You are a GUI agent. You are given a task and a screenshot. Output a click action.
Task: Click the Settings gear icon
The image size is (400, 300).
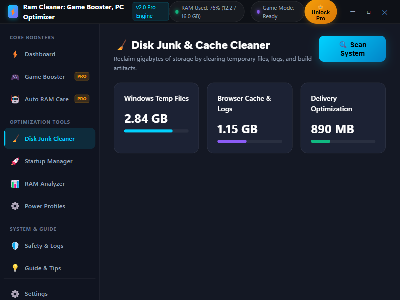pyautogui.click(x=15, y=294)
